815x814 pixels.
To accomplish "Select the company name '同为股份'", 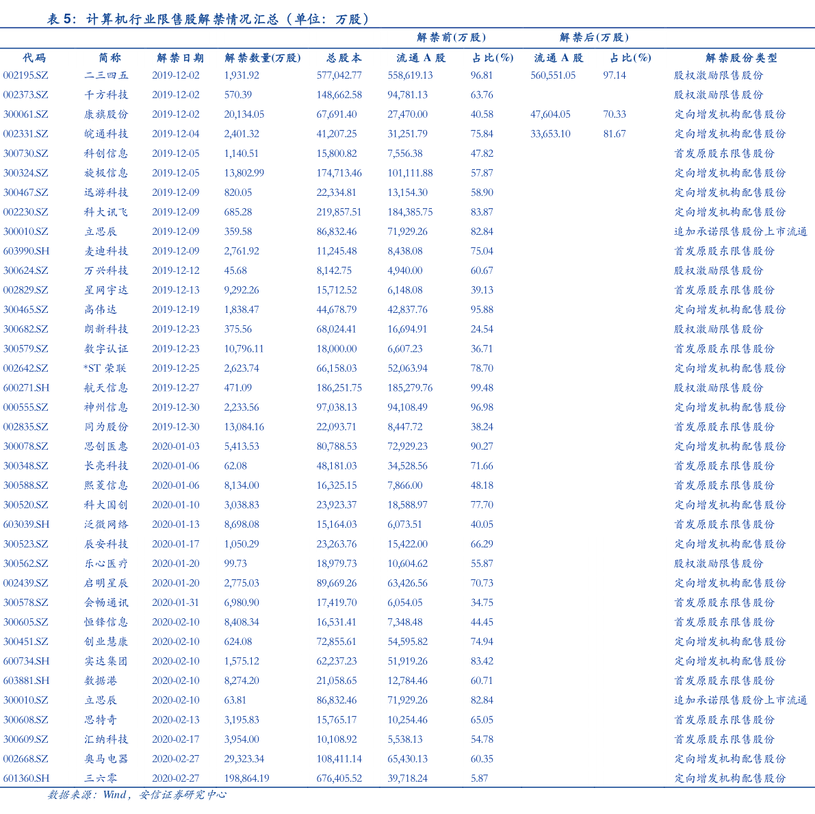I will coord(106,427).
